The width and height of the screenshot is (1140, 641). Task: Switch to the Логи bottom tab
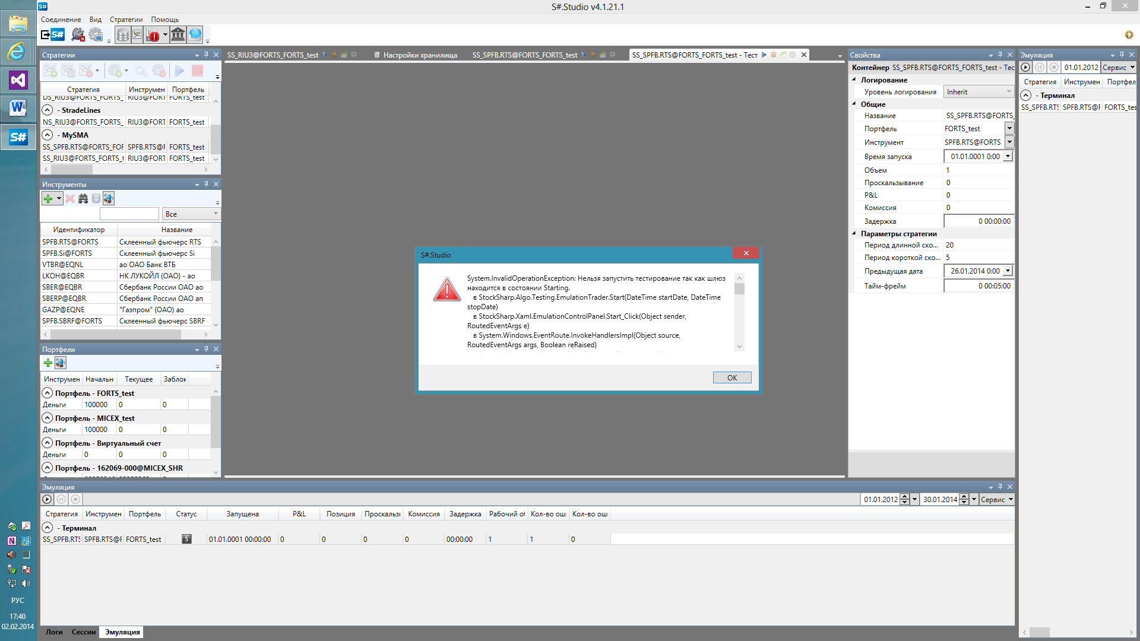point(54,632)
